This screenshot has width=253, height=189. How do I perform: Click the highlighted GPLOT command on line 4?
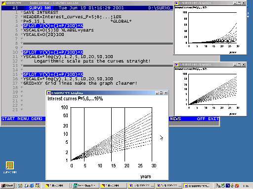pos(53,26)
